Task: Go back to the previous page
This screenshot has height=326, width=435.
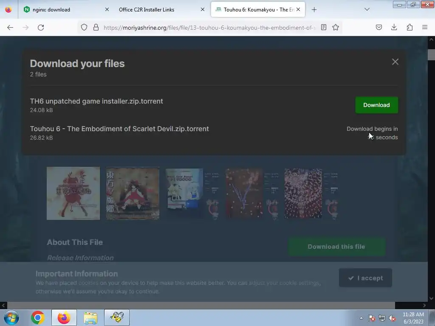Action: 10,28
